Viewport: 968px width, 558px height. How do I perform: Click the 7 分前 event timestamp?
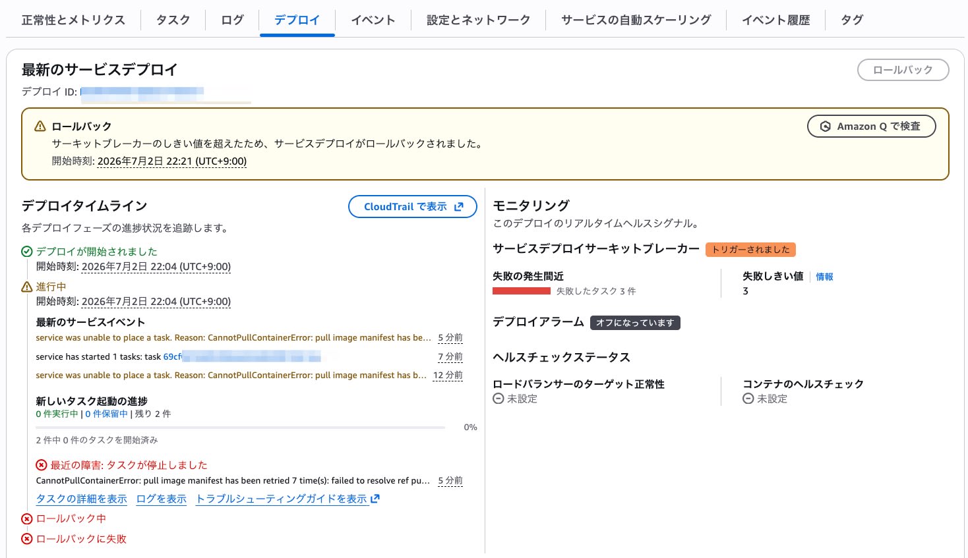[x=450, y=356]
